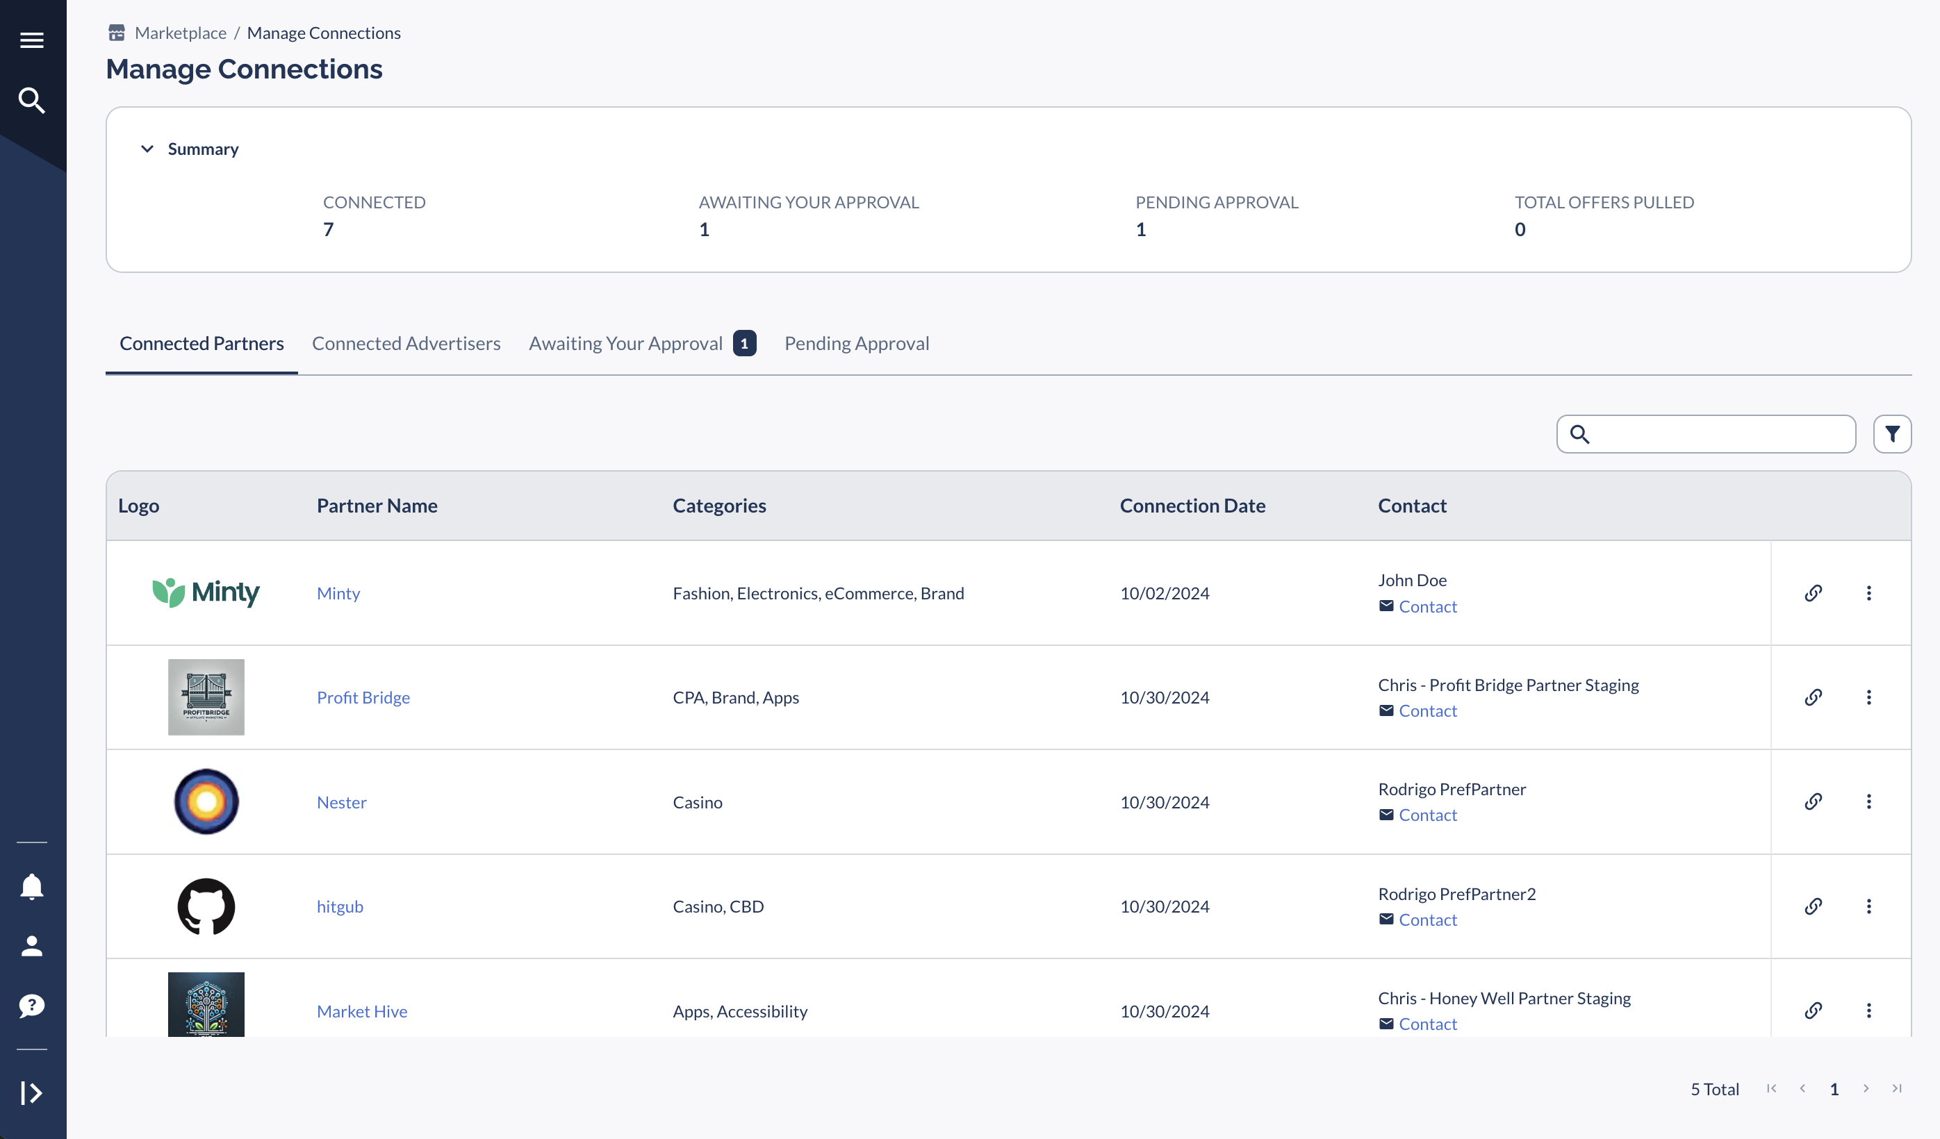Screen dimensions: 1940x1139
Task: Open three-dot menu for hitgub row
Action: [x=1868, y=906]
